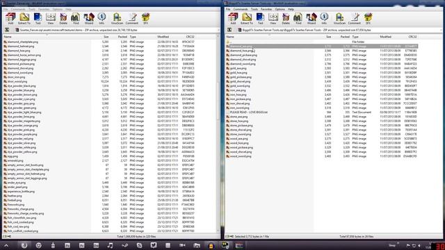The image size is (445, 250).
Task: Open Skype from the taskbar
Action: click(x=139, y=245)
